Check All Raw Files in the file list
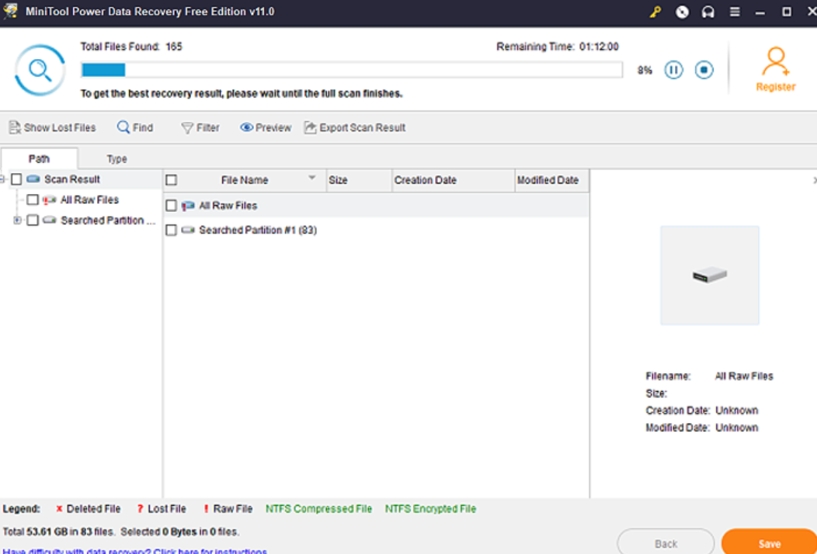The height and width of the screenshot is (554, 817). tap(171, 206)
